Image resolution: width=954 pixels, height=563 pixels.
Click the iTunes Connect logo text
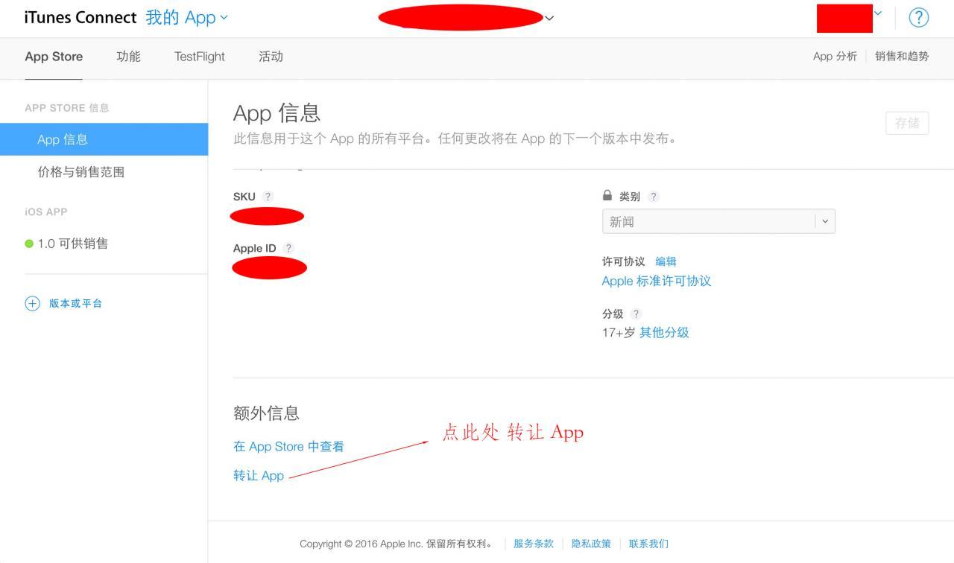(80, 18)
